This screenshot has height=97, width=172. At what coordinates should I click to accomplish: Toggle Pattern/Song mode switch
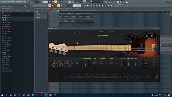(32, 2)
